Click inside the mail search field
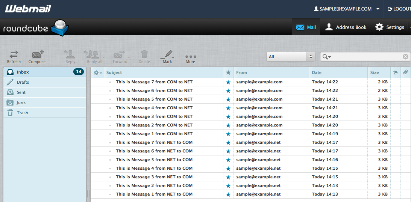This screenshot has height=202, width=411. tap(366, 57)
